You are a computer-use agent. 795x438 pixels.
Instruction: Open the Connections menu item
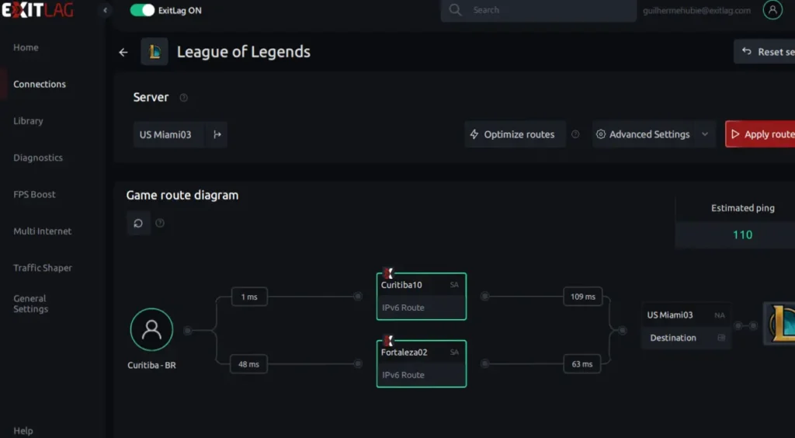(40, 84)
